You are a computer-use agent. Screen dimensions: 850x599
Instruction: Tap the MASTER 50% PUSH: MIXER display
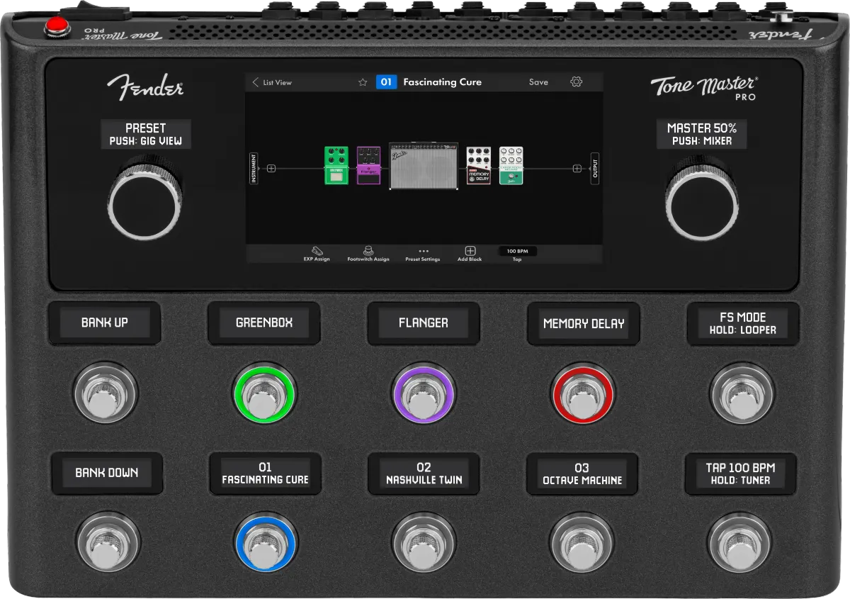click(x=702, y=134)
